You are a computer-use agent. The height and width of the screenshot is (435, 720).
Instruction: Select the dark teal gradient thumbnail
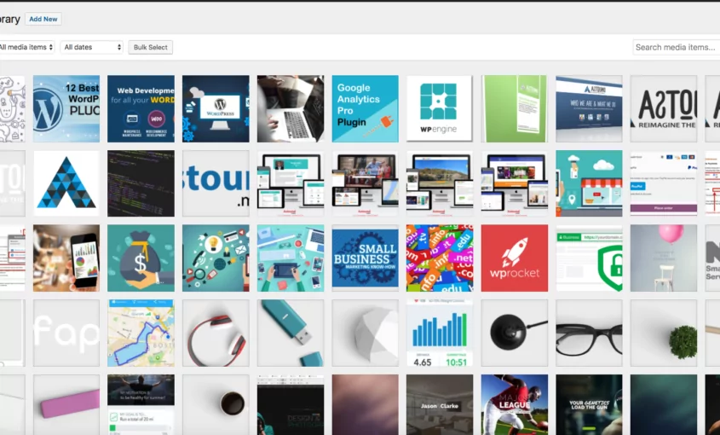coord(664,404)
